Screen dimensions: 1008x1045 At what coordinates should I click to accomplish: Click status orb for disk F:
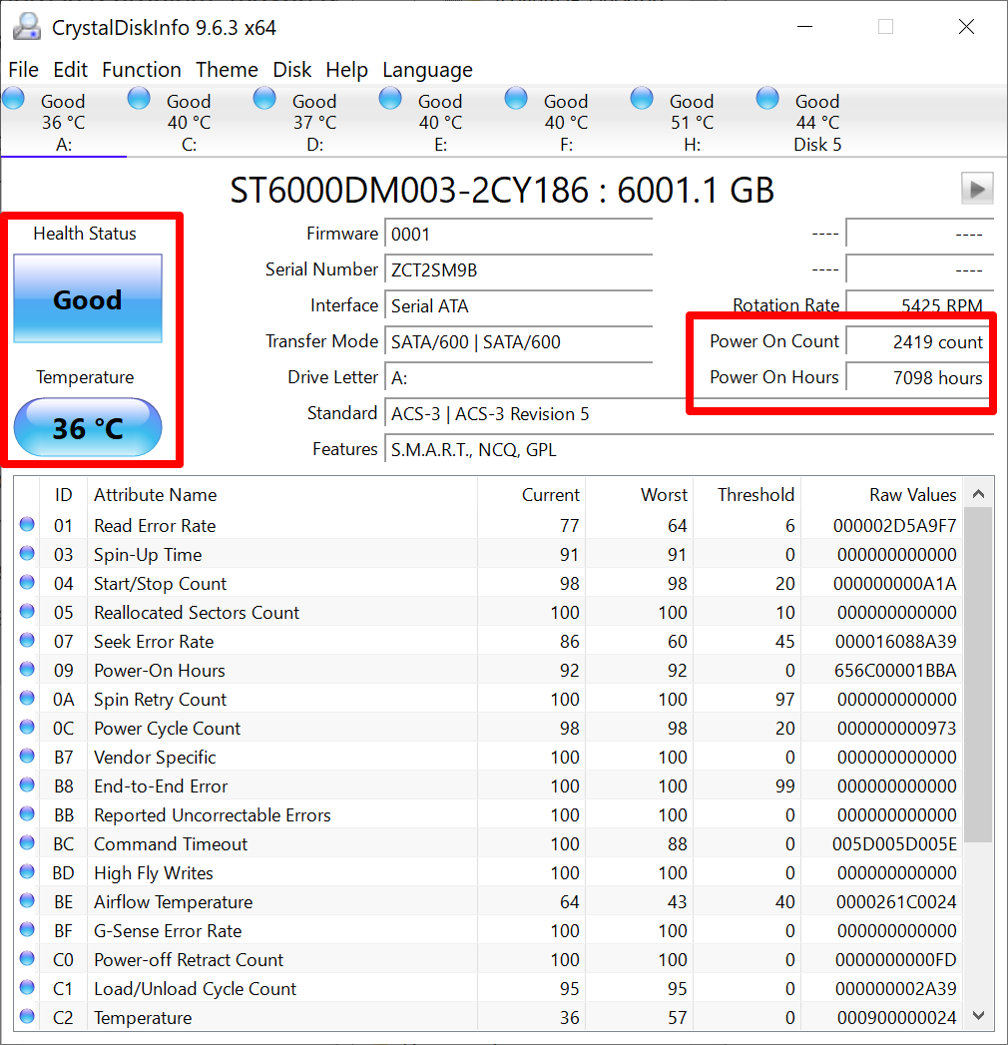(516, 98)
